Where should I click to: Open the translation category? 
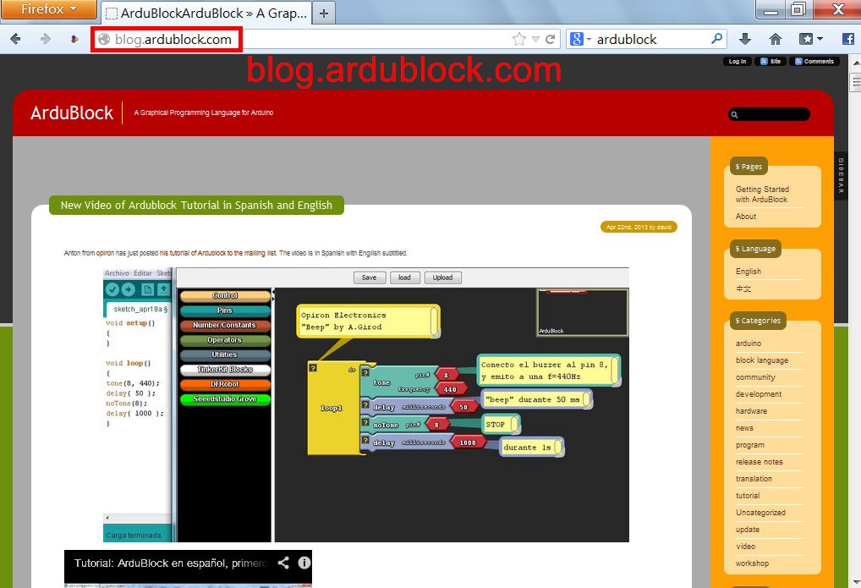(754, 479)
